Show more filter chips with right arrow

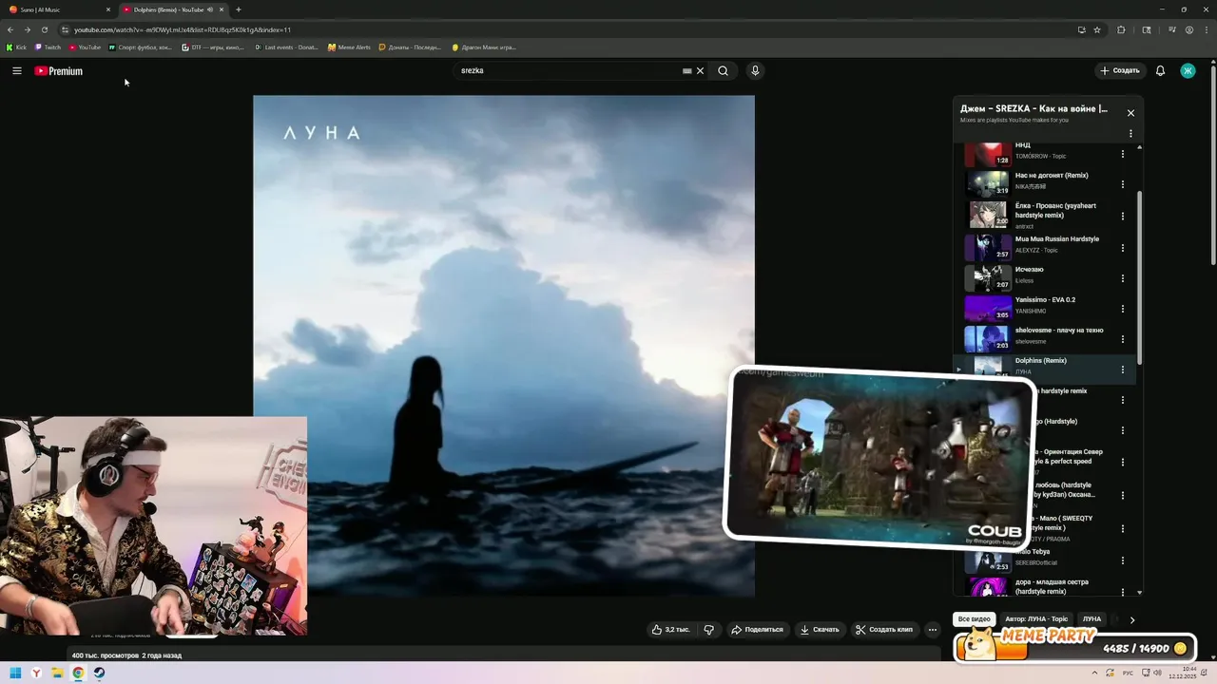click(x=1131, y=619)
